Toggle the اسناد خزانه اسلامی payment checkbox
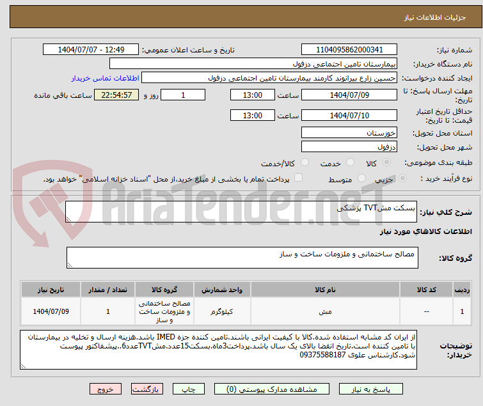Screen dimensions: 483x406 point(298,178)
